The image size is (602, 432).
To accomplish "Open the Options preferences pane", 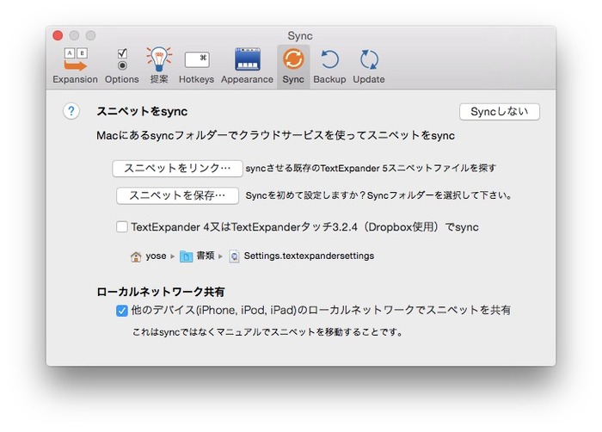I will click(122, 65).
